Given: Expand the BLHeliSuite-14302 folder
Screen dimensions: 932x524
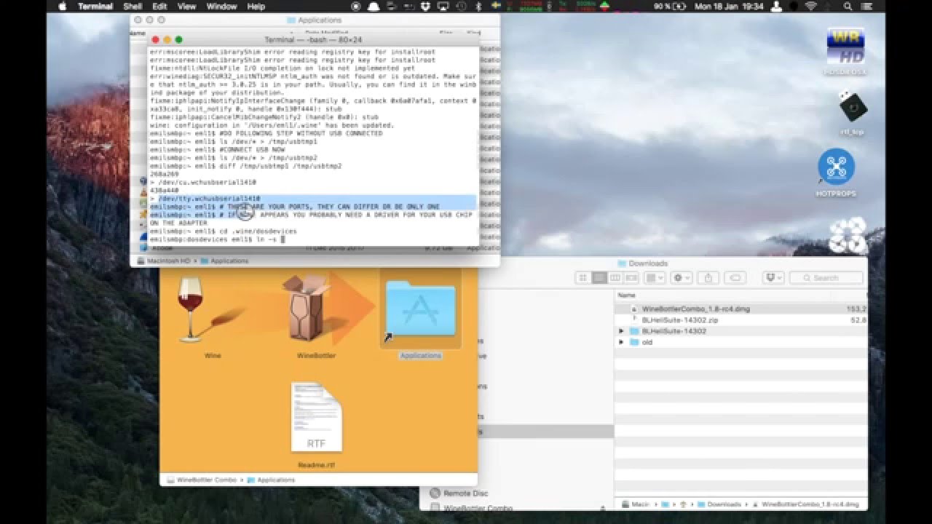Looking at the screenshot, I should (621, 331).
